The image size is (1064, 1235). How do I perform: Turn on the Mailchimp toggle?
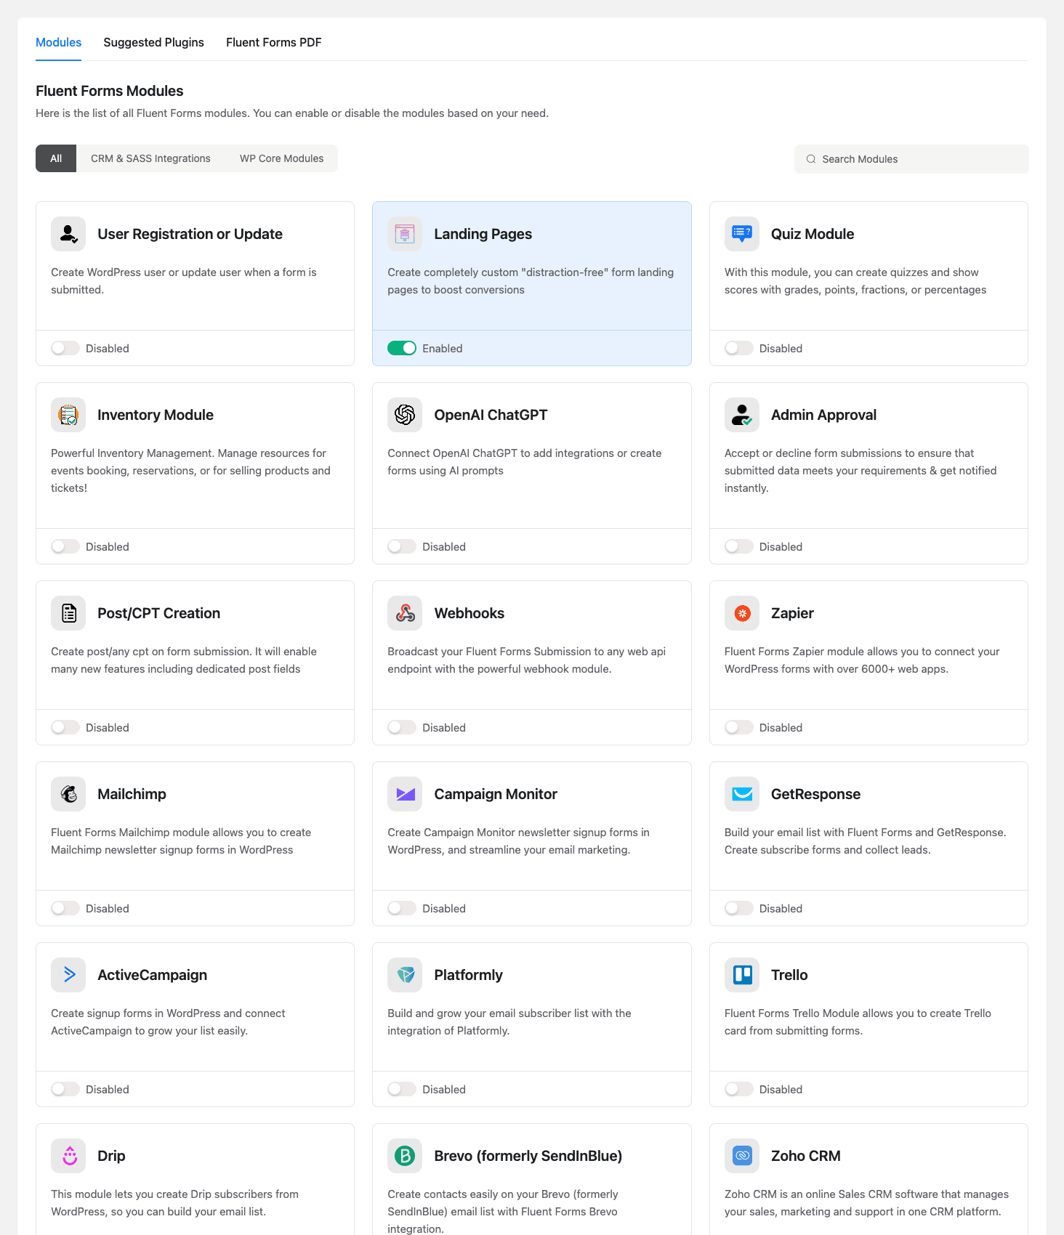click(x=65, y=909)
